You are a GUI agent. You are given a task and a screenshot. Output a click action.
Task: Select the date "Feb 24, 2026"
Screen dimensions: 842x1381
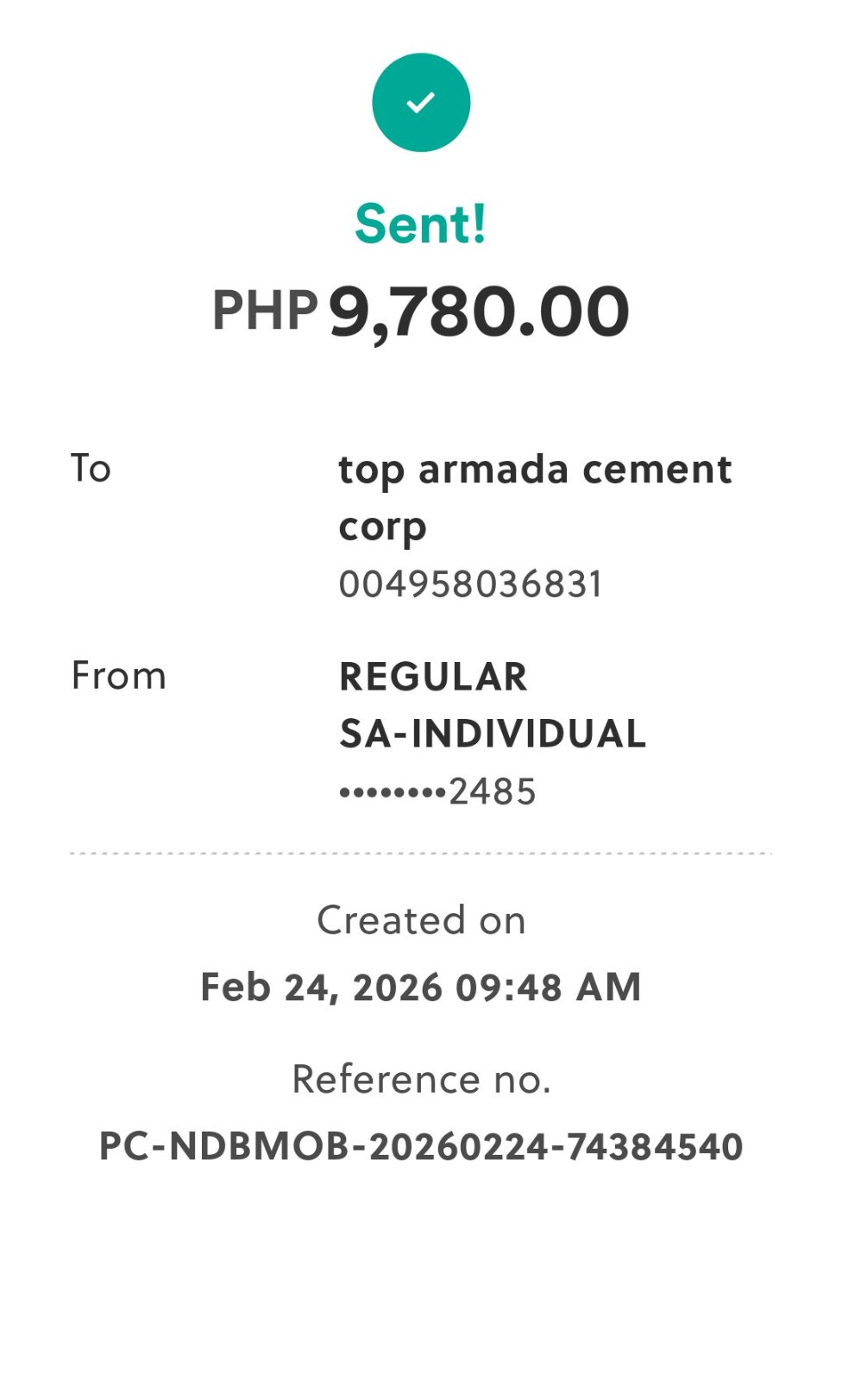(321, 987)
